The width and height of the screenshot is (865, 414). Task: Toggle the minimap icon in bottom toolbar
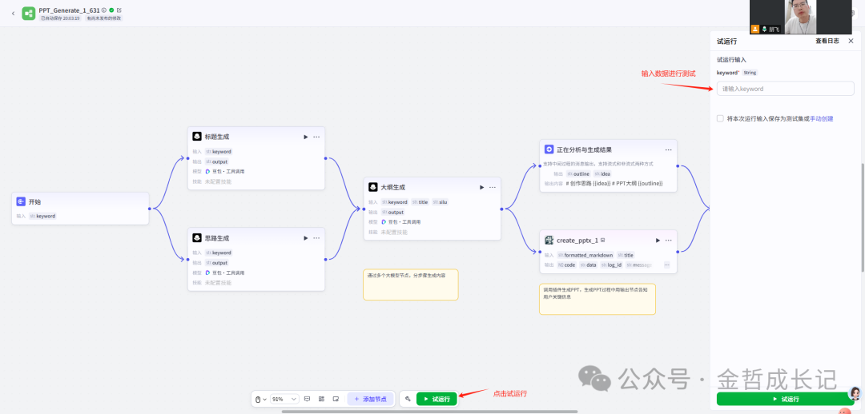point(336,399)
